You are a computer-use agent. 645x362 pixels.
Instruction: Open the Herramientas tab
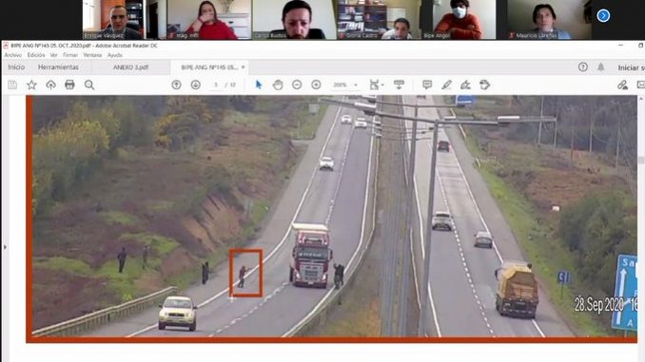tap(58, 67)
